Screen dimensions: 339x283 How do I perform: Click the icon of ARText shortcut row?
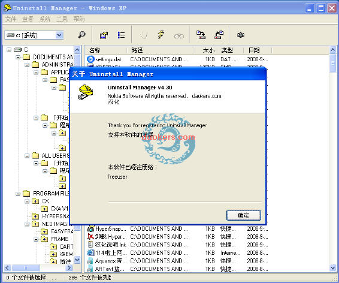(x=90, y=269)
